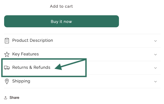Open the Returns & Refunds chevron
Viewport: 164px width, 104px height.
point(155,68)
